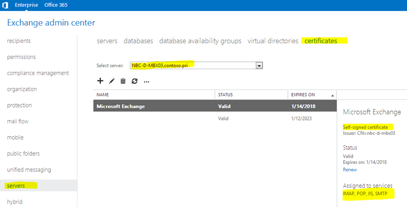Open database availability groups tab
Screen dimensions: 407x207
200,41
